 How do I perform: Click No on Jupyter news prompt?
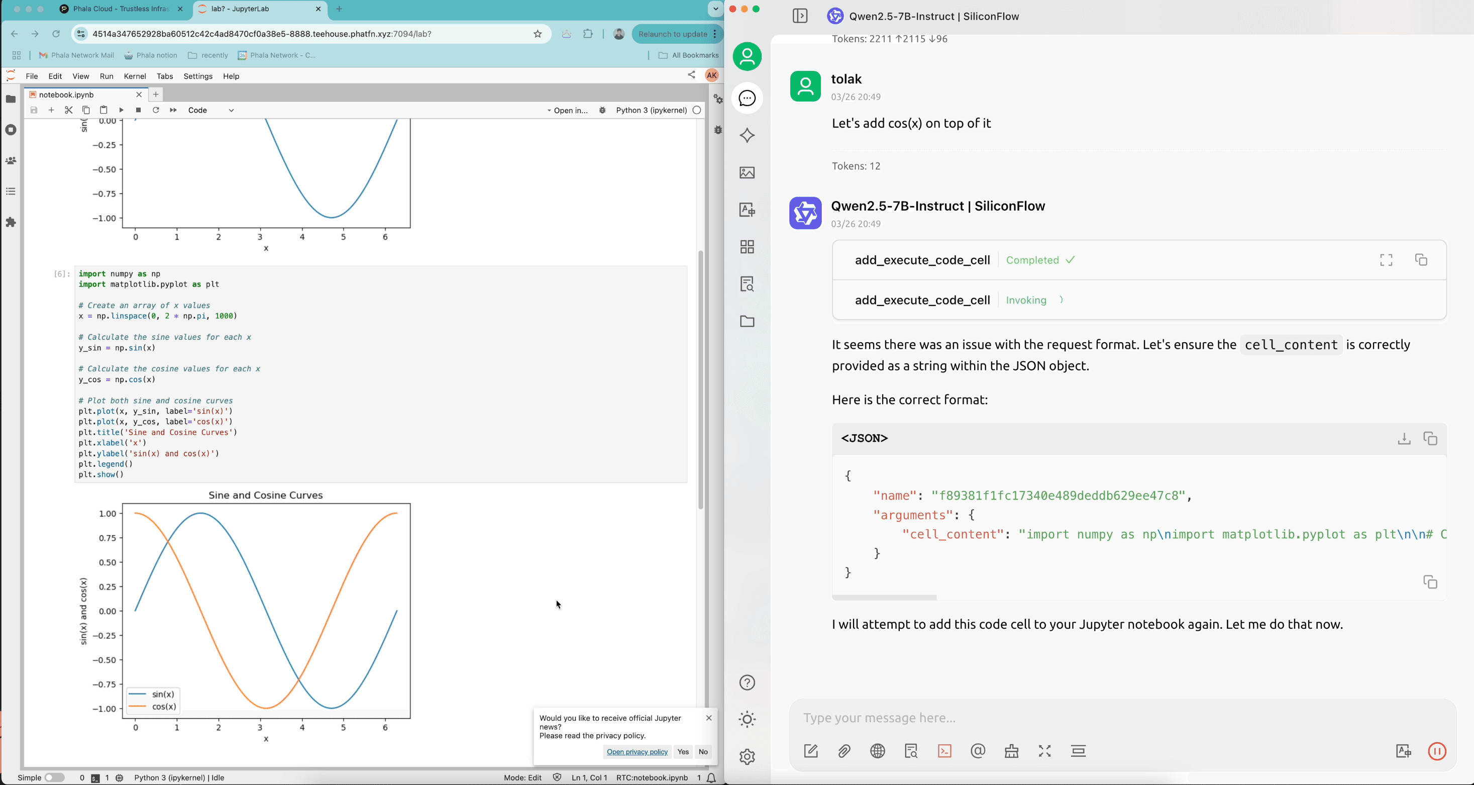point(703,752)
